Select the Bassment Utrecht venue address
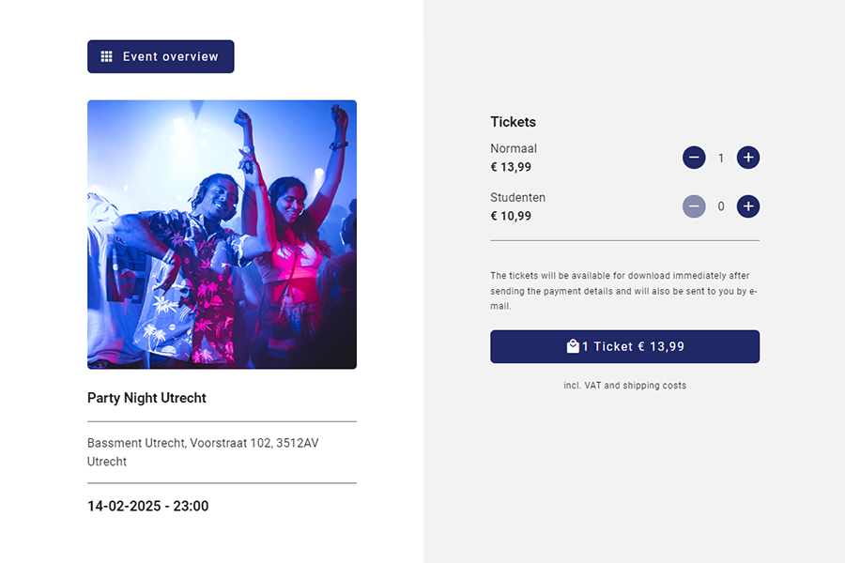This screenshot has height=563, width=845. pyautogui.click(x=203, y=452)
